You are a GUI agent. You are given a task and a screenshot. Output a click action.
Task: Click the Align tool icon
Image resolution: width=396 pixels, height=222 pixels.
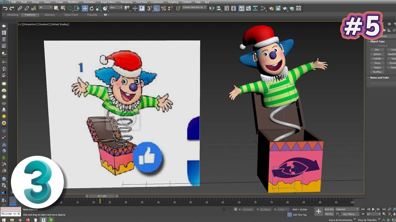[x=218, y=8]
